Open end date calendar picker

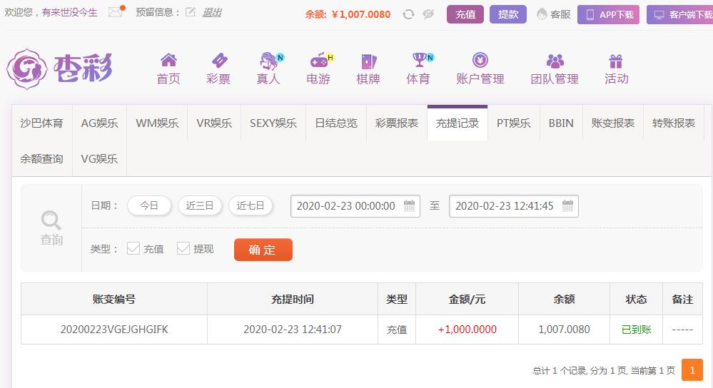click(567, 206)
